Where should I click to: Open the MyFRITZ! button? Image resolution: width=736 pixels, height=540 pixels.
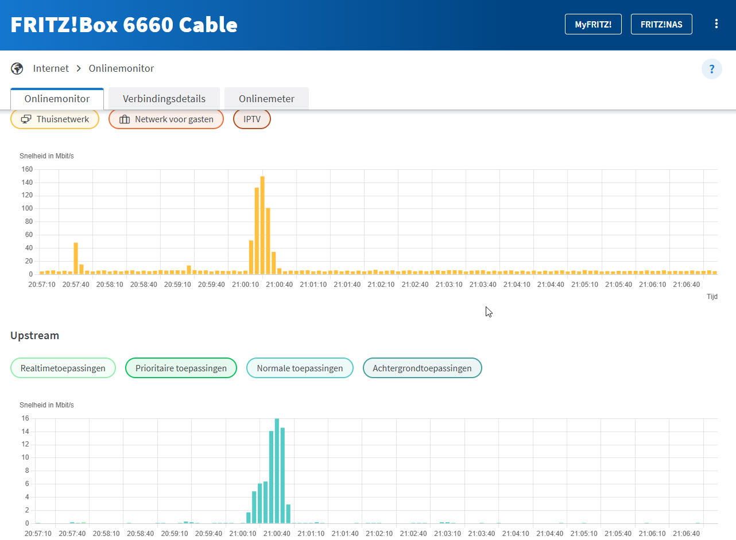pyautogui.click(x=593, y=25)
